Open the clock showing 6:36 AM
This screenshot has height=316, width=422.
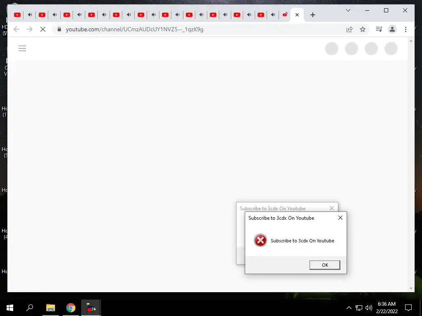[x=387, y=308]
